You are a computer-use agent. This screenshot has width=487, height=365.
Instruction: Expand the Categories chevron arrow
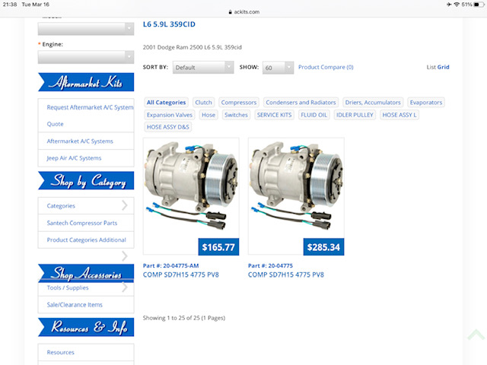125,205
